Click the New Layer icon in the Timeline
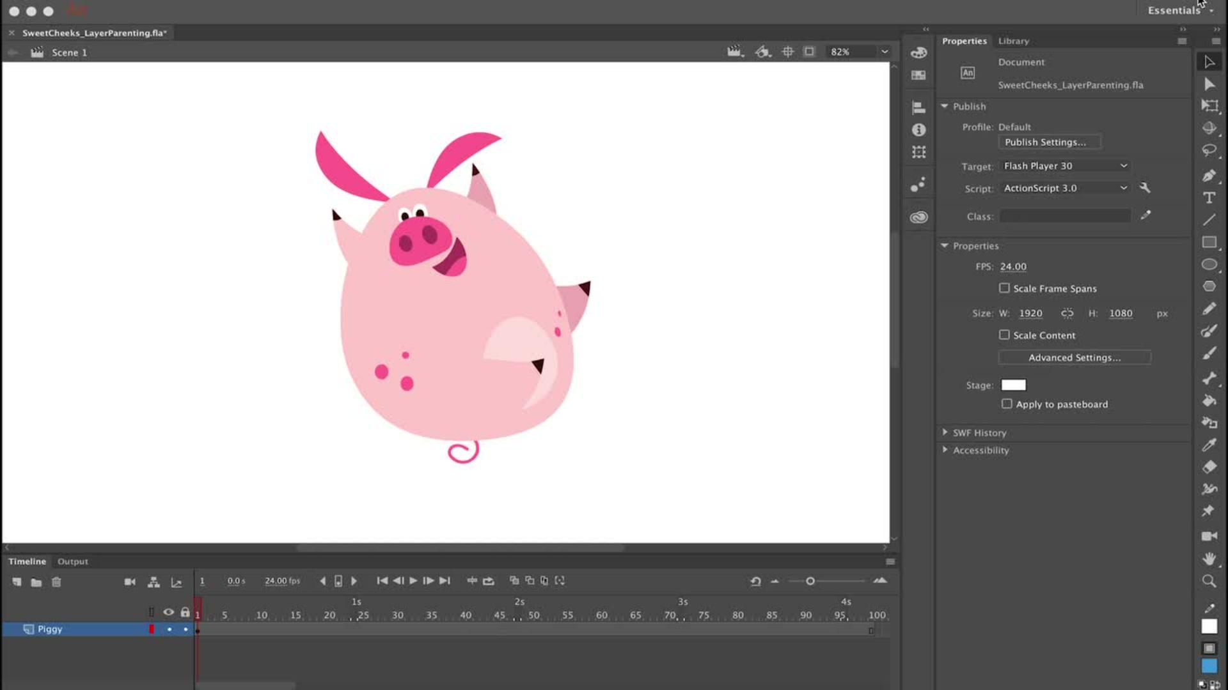Image resolution: width=1228 pixels, height=690 pixels. (x=17, y=582)
